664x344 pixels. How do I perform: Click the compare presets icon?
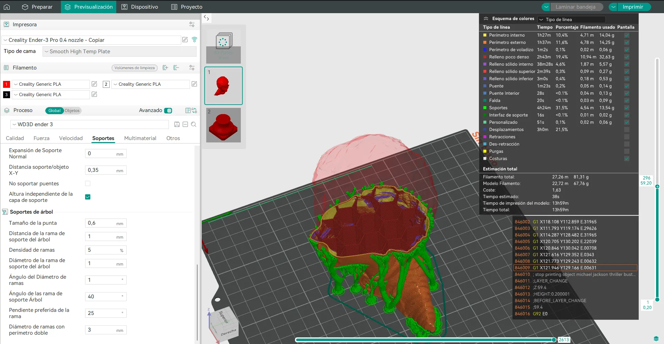[194, 111]
